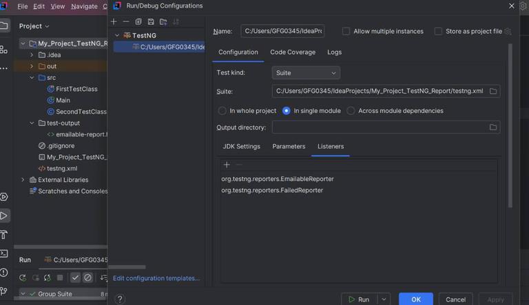
Task: Open the Project view dropdown
Action: [x=34, y=26]
